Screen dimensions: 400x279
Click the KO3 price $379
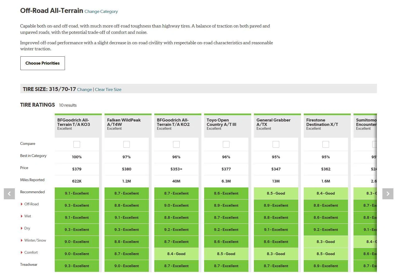click(x=77, y=169)
